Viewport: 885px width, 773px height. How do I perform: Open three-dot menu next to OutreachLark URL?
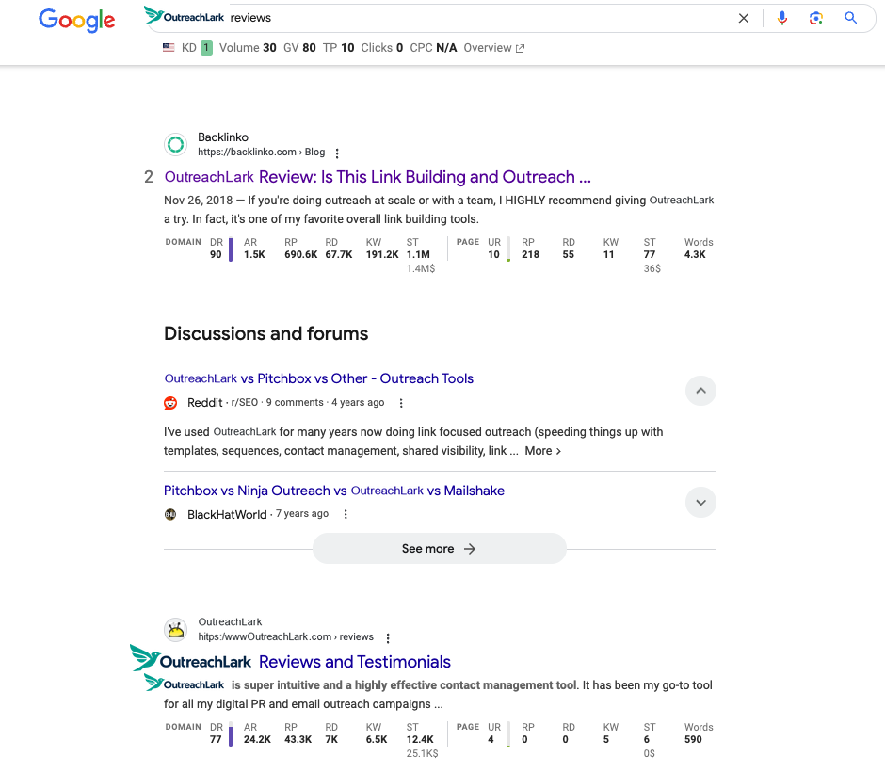click(x=388, y=638)
